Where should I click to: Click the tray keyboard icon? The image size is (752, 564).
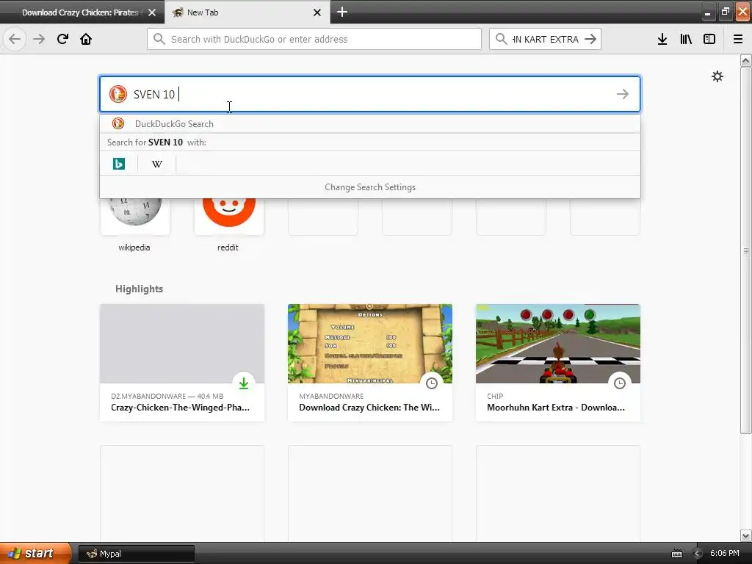click(x=676, y=554)
